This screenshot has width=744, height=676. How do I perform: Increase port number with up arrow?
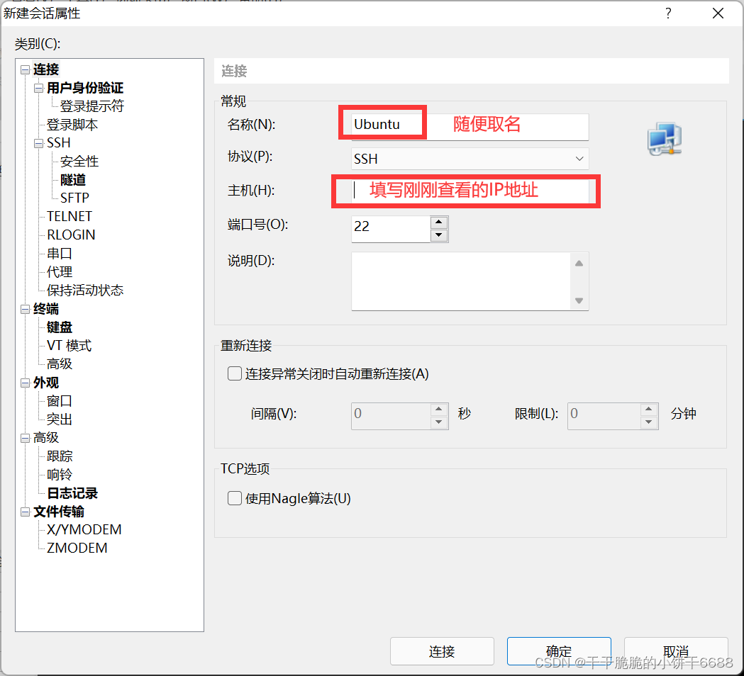point(439,222)
